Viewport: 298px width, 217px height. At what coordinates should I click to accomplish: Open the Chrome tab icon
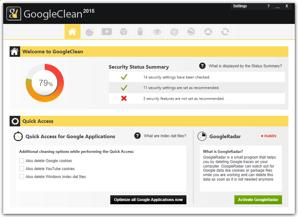123,32
